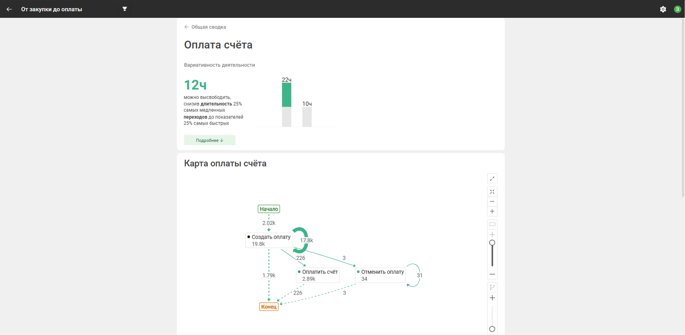
Task: Click the transitions slider handle at bottom
Action: pyautogui.click(x=492, y=329)
